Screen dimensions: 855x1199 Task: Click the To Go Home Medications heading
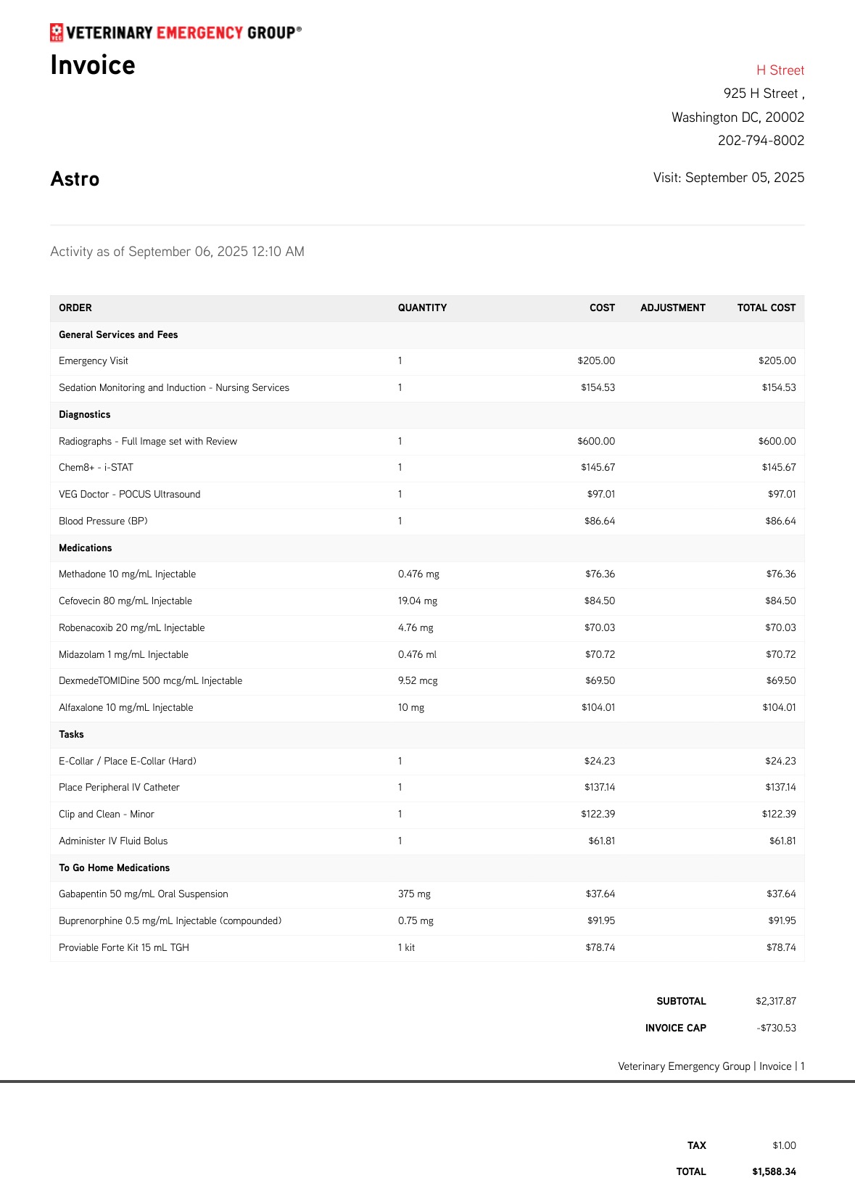tap(115, 868)
